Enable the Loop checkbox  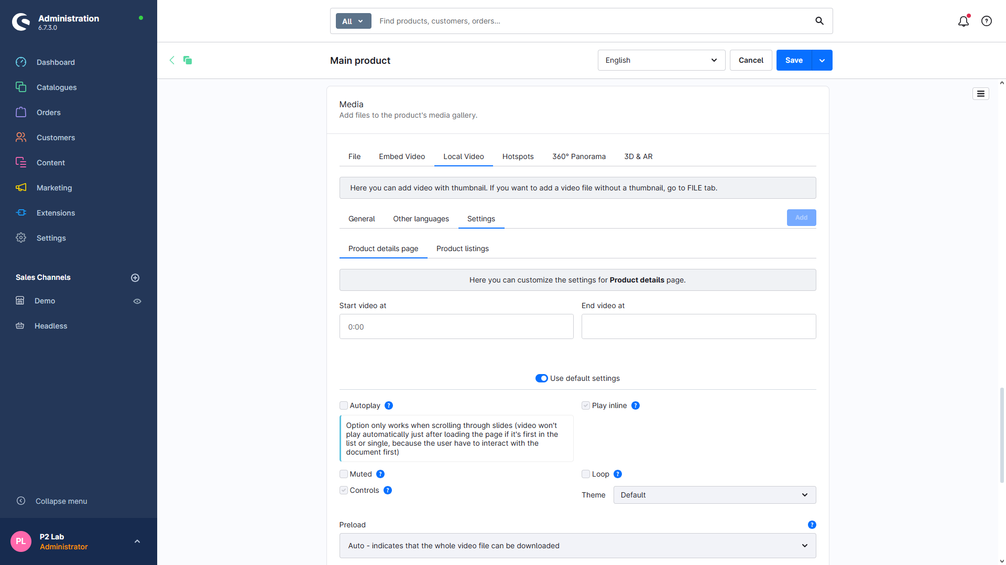point(586,474)
